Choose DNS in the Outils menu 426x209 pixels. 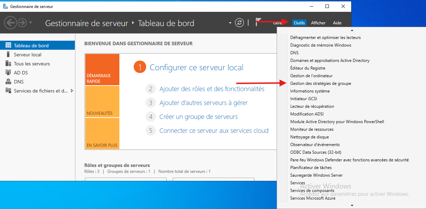click(294, 53)
